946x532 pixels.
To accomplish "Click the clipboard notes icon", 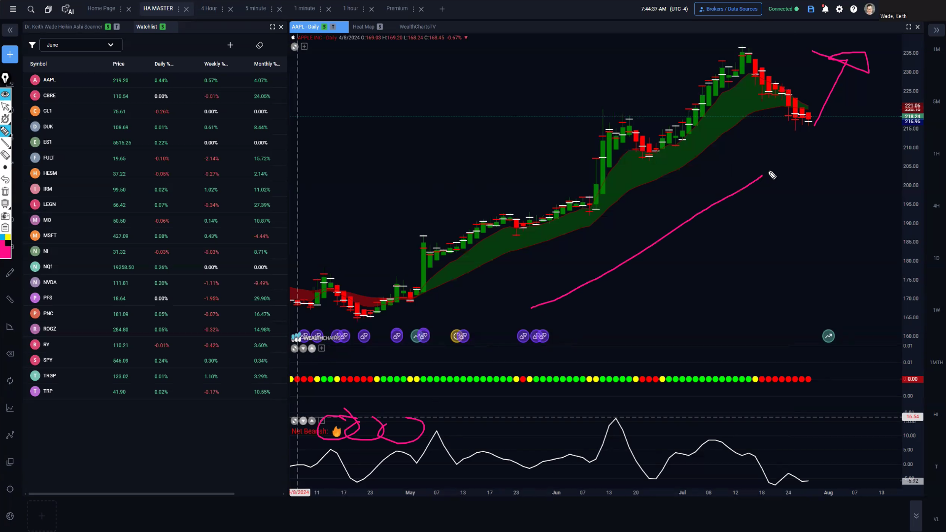I will click(x=5, y=228).
